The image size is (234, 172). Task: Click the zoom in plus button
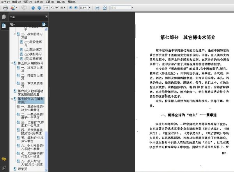click(x=76, y=8)
